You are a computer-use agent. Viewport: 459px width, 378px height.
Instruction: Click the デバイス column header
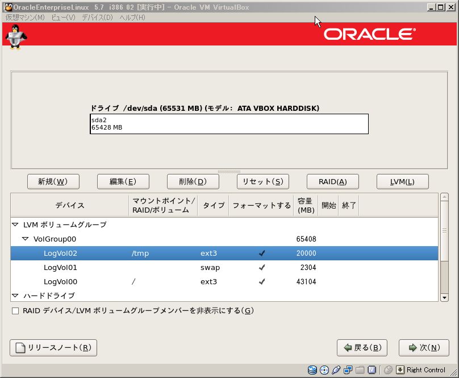tap(70, 205)
